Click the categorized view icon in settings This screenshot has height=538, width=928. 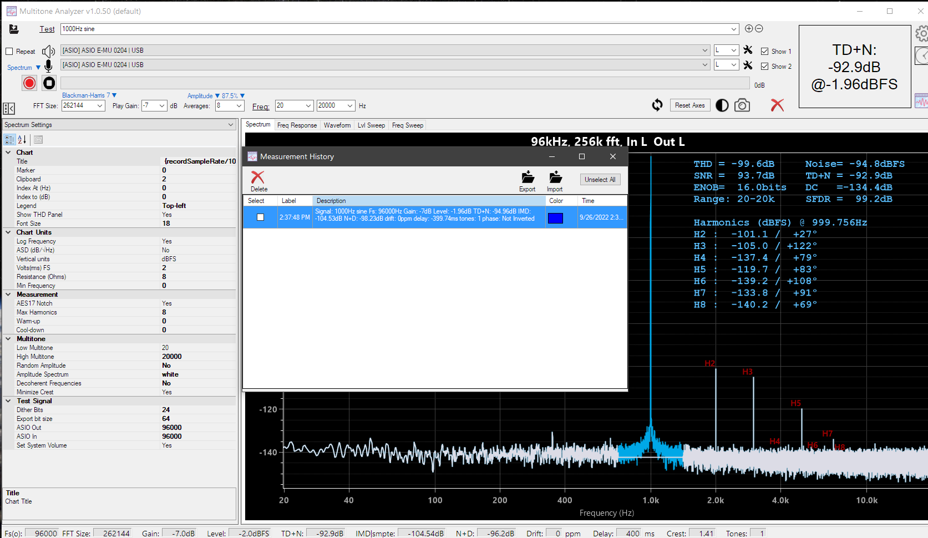pyautogui.click(x=9, y=140)
